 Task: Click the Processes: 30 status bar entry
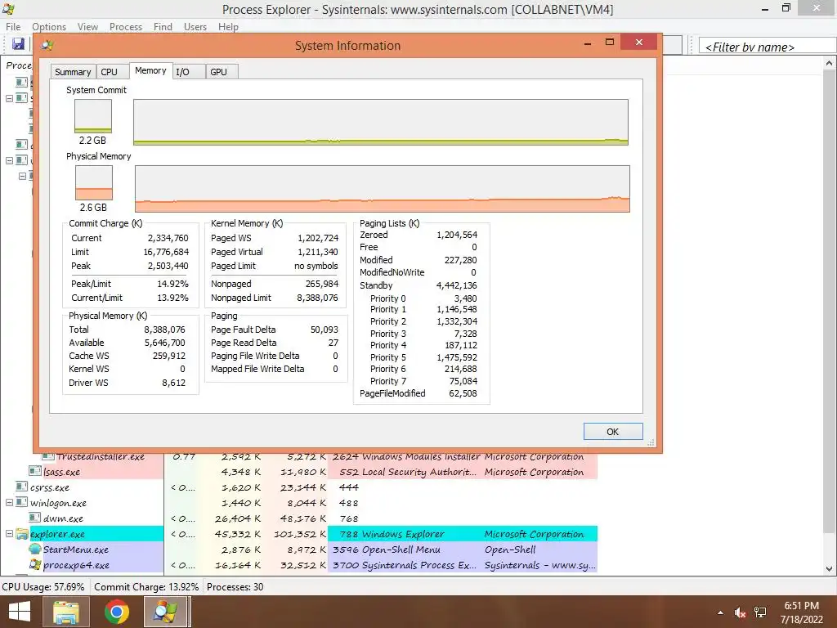235,586
